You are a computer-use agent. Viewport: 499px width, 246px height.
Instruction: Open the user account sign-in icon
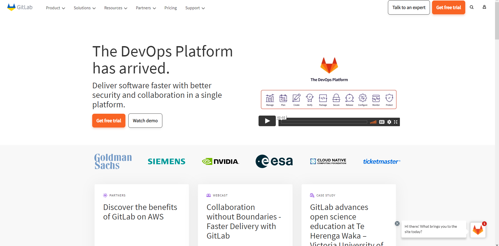click(484, 7)
